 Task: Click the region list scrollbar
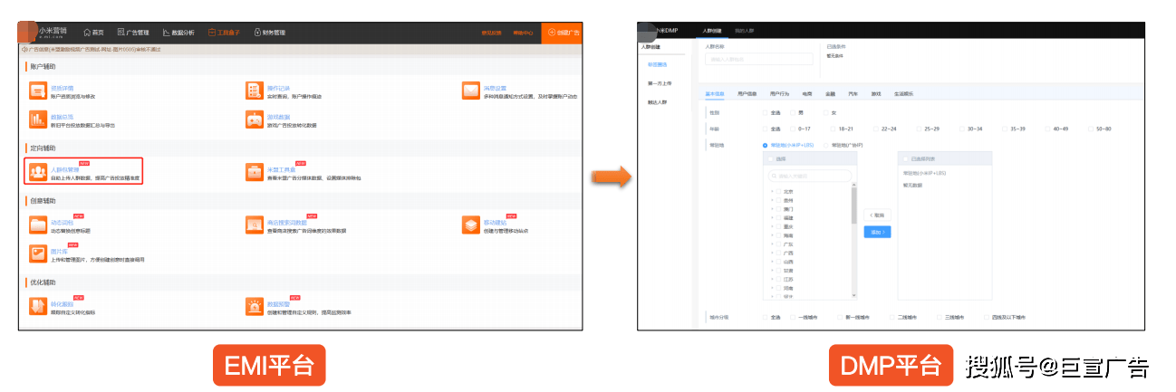(x=853, y=205)
